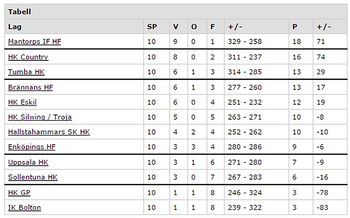Click the O draws column header
This screenshot has width=350, height=218.
pyautogui.click(x=194, y=27)
